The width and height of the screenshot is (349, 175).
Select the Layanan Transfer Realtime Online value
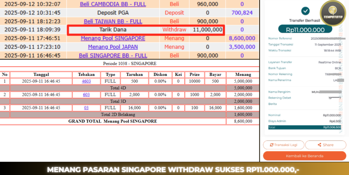click(x=329, y=62)
